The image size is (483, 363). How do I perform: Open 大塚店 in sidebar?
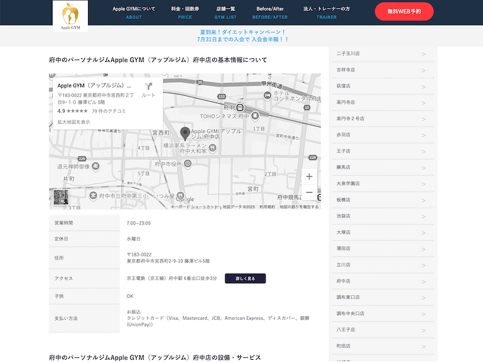(x=383, y=232)
